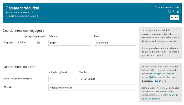Click the Num. téléphone domicile label
This screenshot has width=184, height=105.
tap(18, 78)
